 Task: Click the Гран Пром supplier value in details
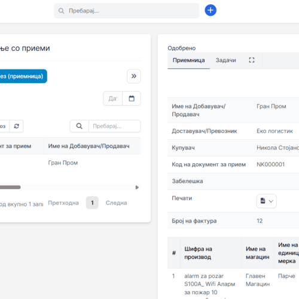271,106
